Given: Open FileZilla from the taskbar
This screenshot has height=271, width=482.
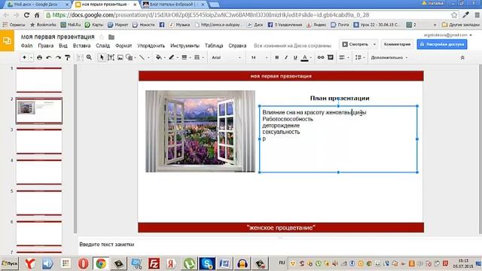Looking at the screenshot, I should [154, 263].
